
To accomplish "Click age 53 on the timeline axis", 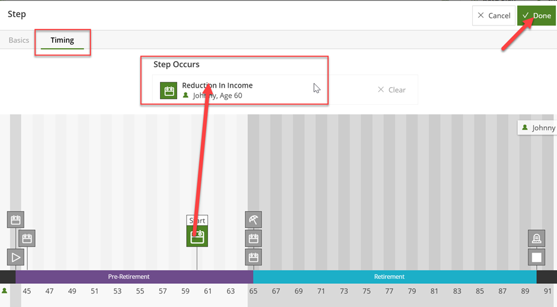I will (x=117, y=291).
